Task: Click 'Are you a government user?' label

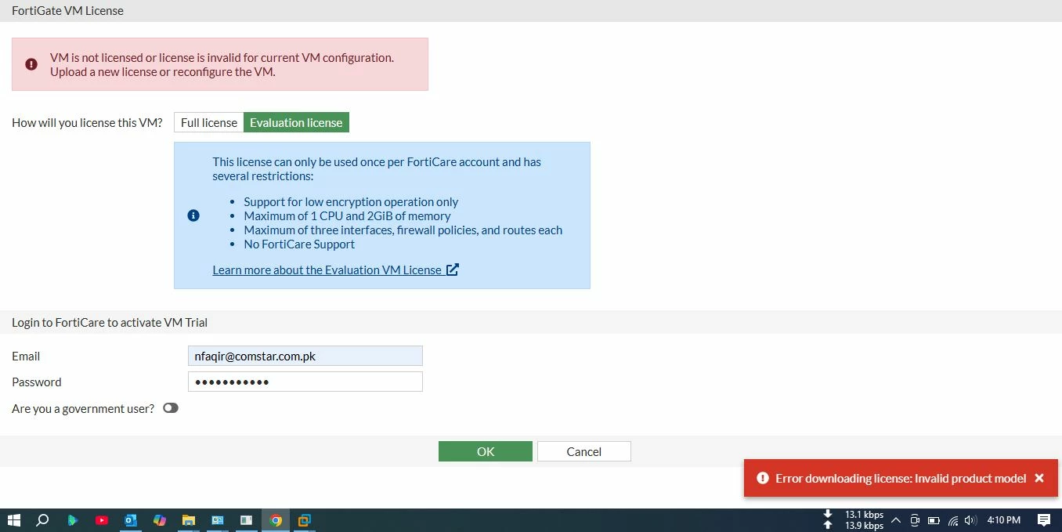Action: point(83,408)
